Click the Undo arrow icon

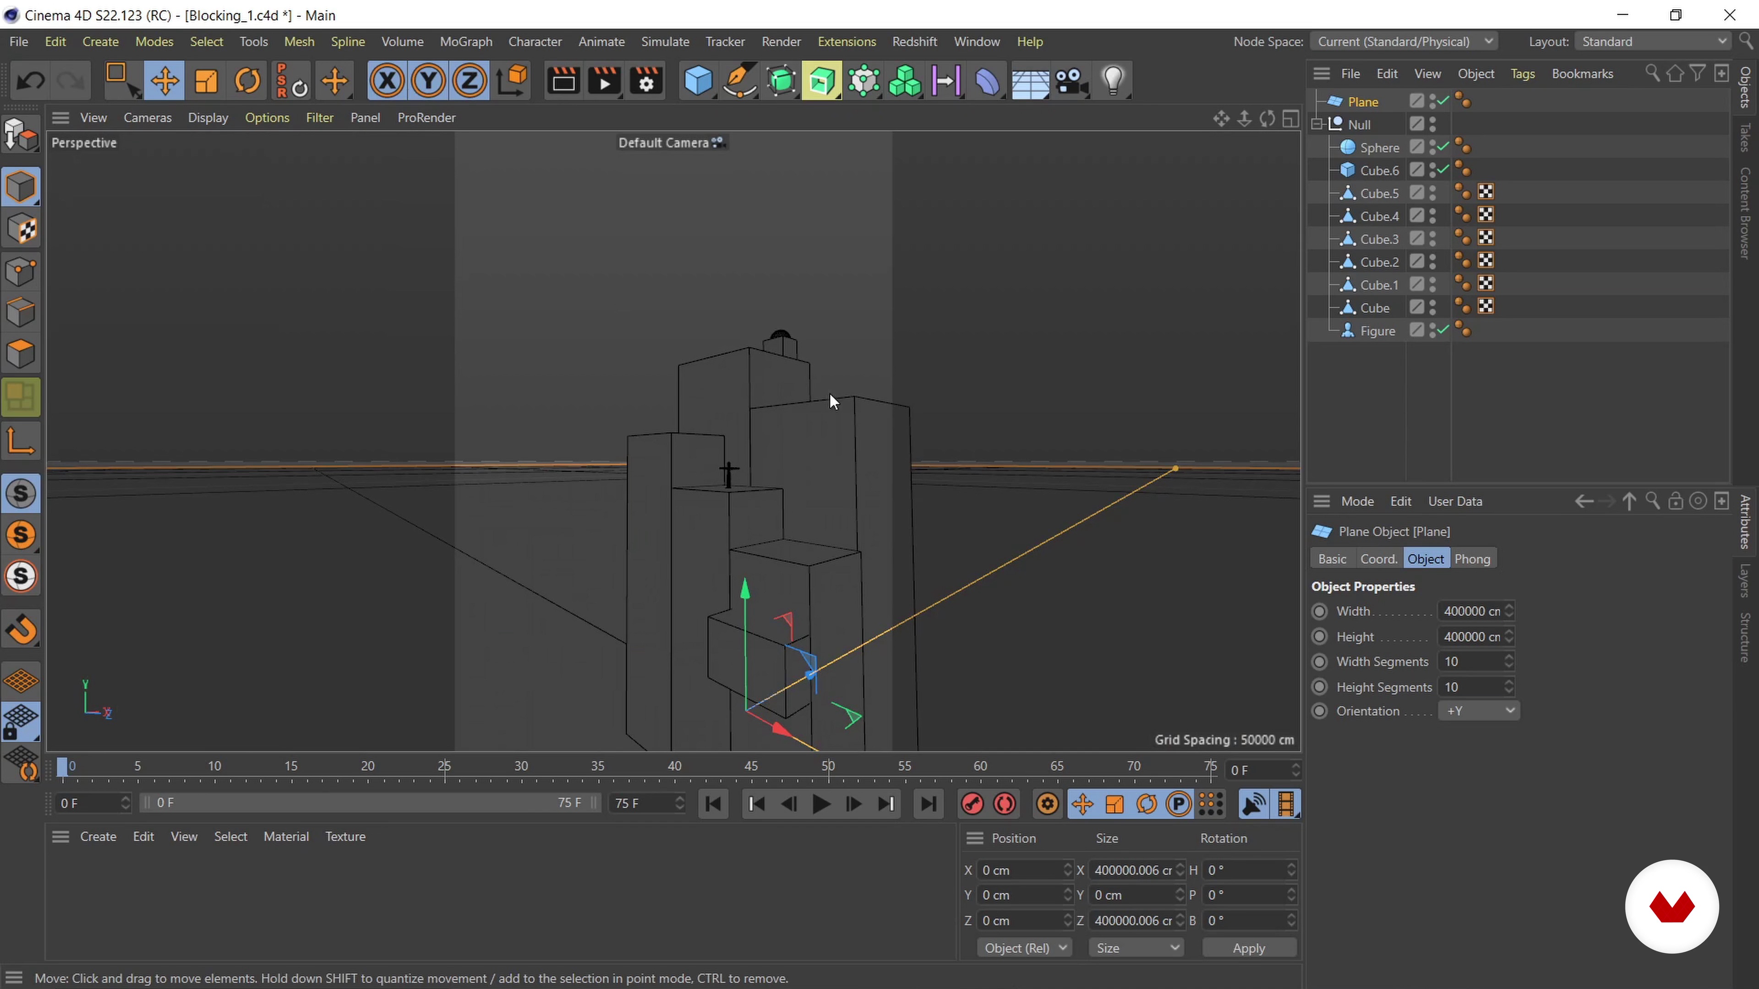[30, 81]
